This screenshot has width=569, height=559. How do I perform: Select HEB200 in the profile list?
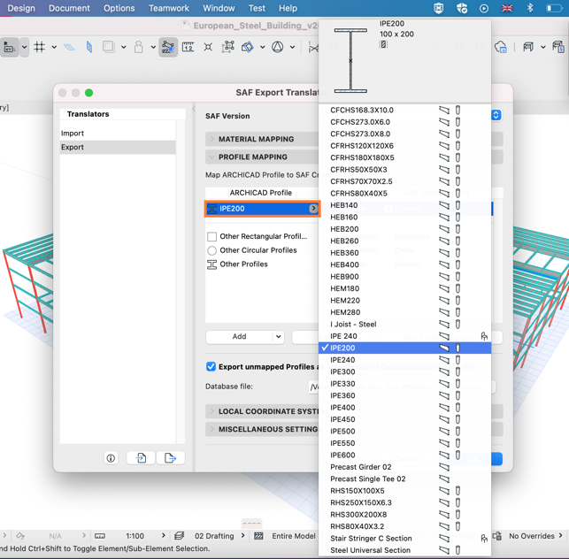click(x=404, y=229)
